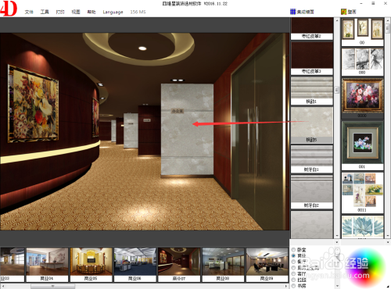
Task: Load the partly visible 商业03 scene thumbnail
Action: coord(13,265)
